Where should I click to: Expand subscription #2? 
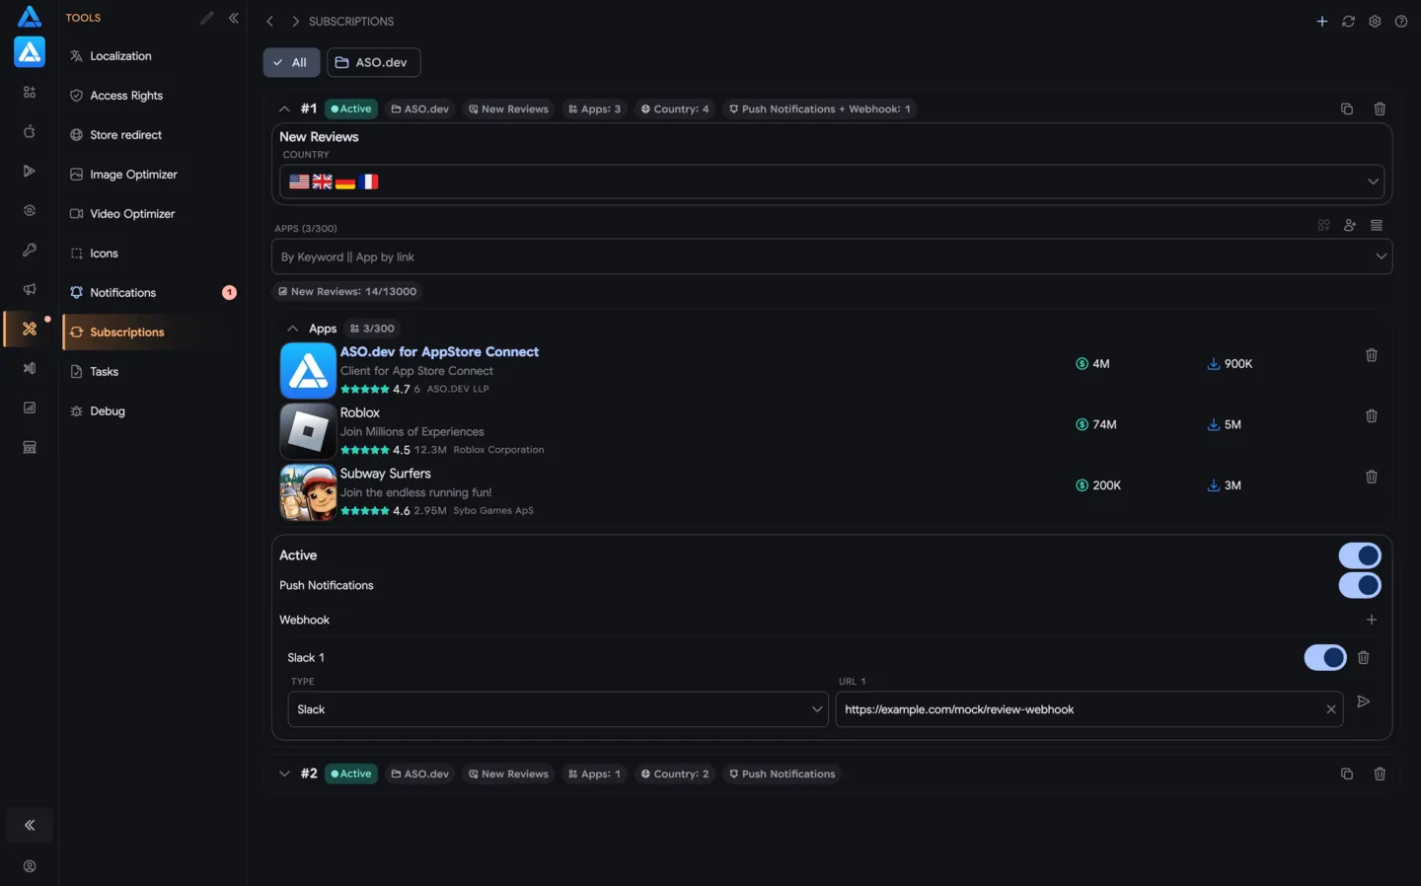(284, 774)
